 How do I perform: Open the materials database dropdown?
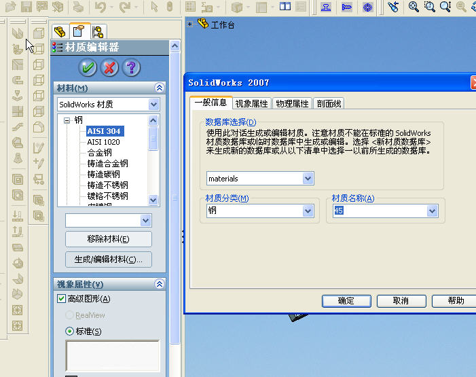pos(308,179)
